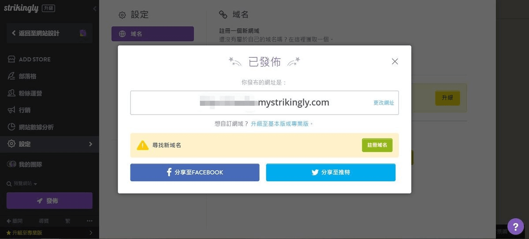Image resolution: width=529 pixels, height=239 pixels.
Task: Click the 粉絲運營 people icon
Action: (x=12, y=93)
